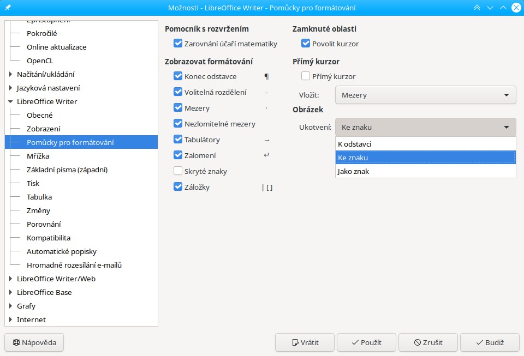Viewport: 524px width, 356px height.
Task: Minimize the Možnosti dialog window
Action: (490, 7)
